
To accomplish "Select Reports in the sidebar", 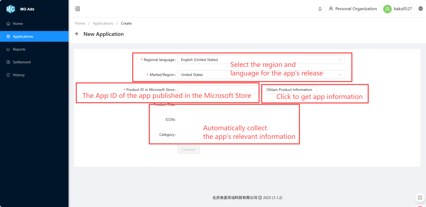I will tap(19, 49).
